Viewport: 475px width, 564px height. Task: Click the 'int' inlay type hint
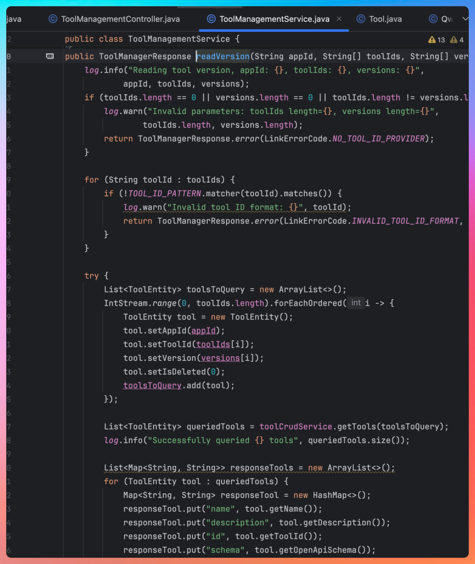(x=356, y=303)
